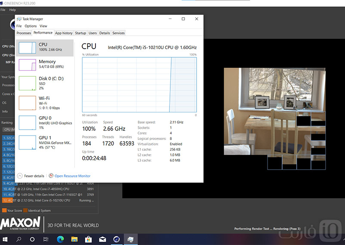
Task: Open taskbar Search magnifier
Action: pos(18,239)
